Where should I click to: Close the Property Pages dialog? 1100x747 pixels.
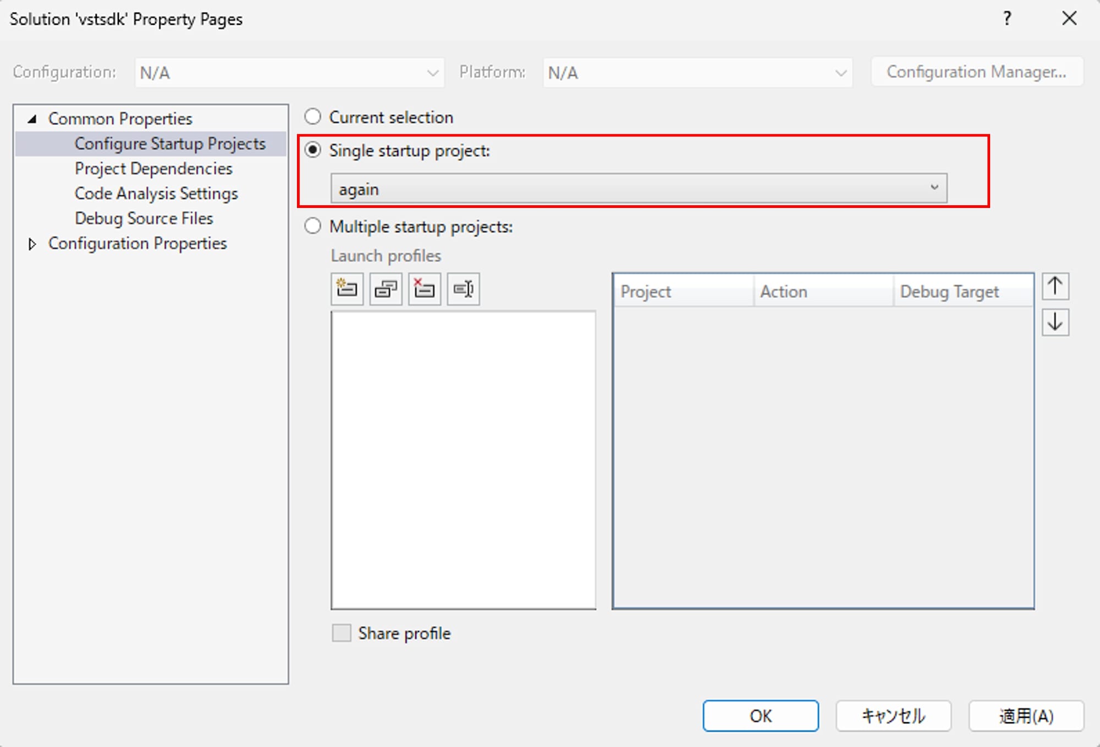click(x=1069, y=19)
